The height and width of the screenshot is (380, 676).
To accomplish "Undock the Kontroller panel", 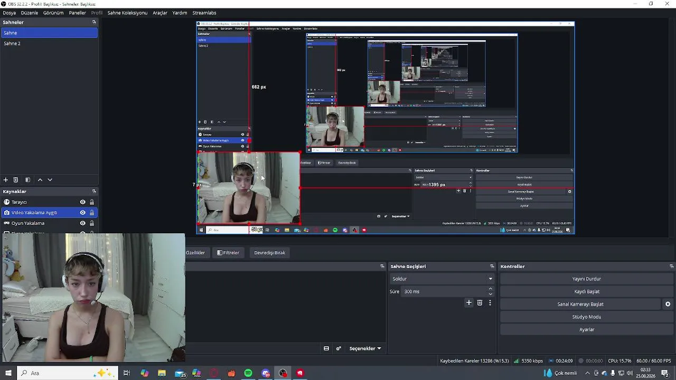I will click(x=671, y=267).
